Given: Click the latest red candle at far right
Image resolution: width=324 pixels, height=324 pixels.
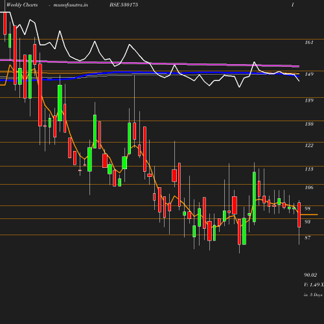Looking at the screenshot, I should [299, 214].
